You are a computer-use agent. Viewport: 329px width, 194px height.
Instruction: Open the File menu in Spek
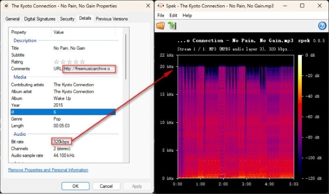(161, 15)
